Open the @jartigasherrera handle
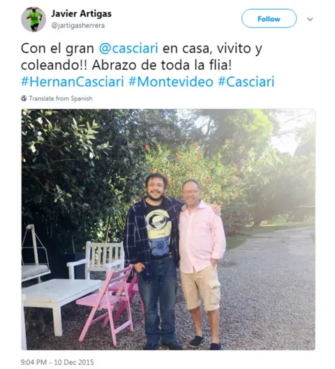Viewport: 335px width, 369px height. (78, 25)
